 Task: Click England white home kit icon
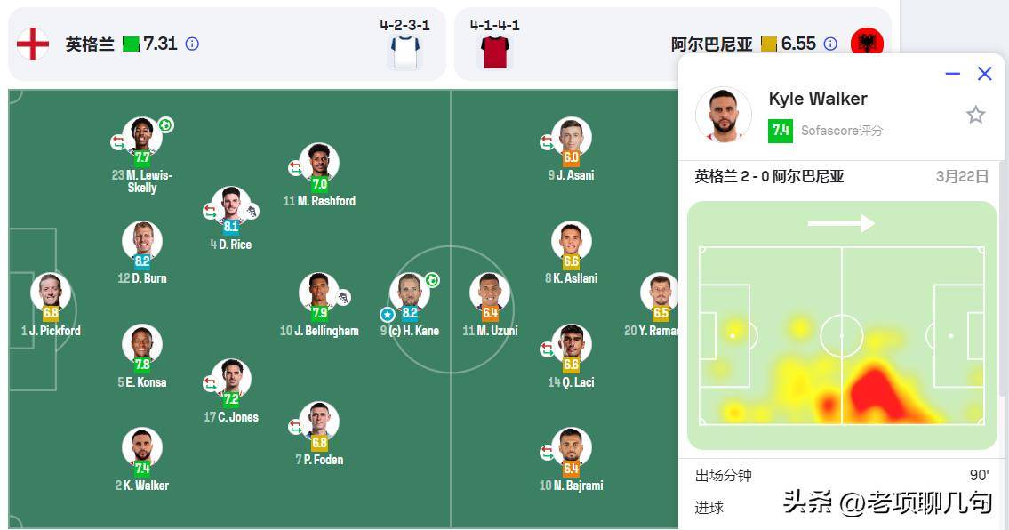pos(404,51)
